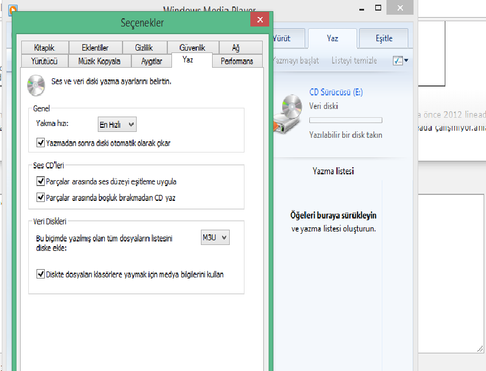Open the Müzik Kopyala tab
Image resolution: width=486 pixels, height=371 pixels.
point(99,61)
